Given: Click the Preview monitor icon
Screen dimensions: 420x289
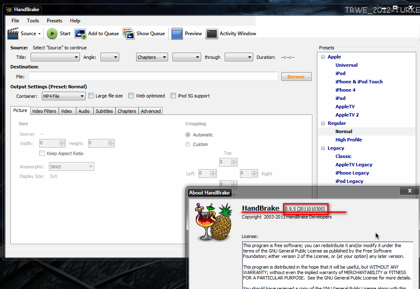Looking at the screenshot, I should point(177,34).
